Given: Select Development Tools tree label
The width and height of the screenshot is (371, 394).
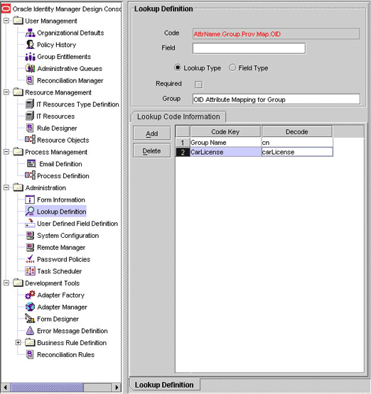Looking at the screenshot, I should coord(53,283).
